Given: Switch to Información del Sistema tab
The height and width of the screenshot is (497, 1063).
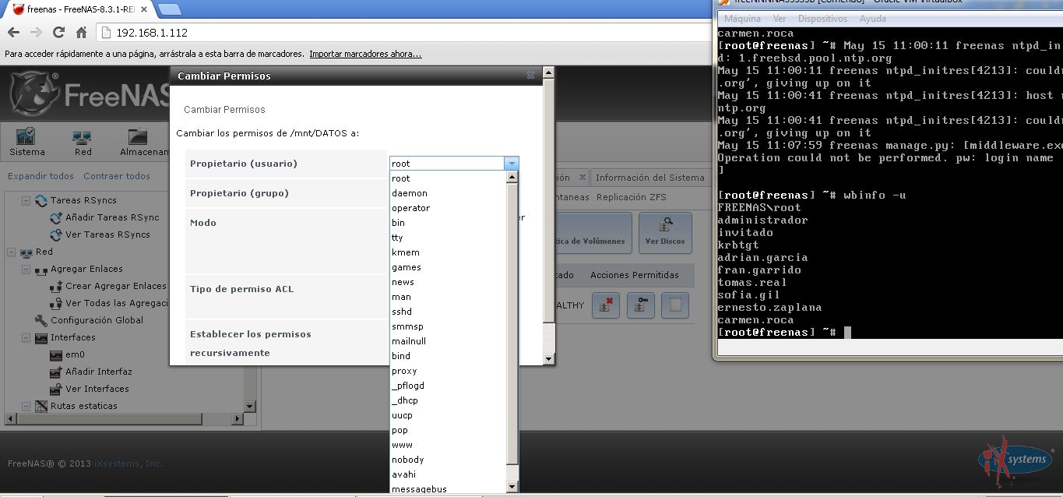Looking at the screenshot, I should pyautogui.click(x=649, y=178).
